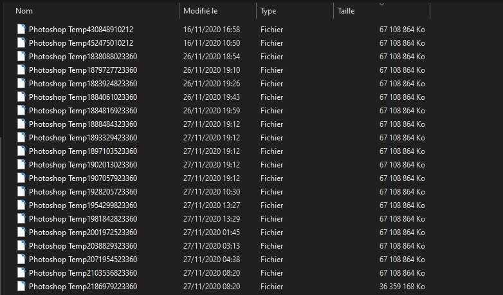Image resolution: width=503 pixels, height=295 pixels.
Task: Select file name Photoshop Temp1879727723360
Action: pyautogui.click(x=83, y=70)
